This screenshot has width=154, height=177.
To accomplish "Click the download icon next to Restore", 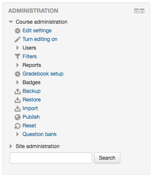I will click(18, 100).
